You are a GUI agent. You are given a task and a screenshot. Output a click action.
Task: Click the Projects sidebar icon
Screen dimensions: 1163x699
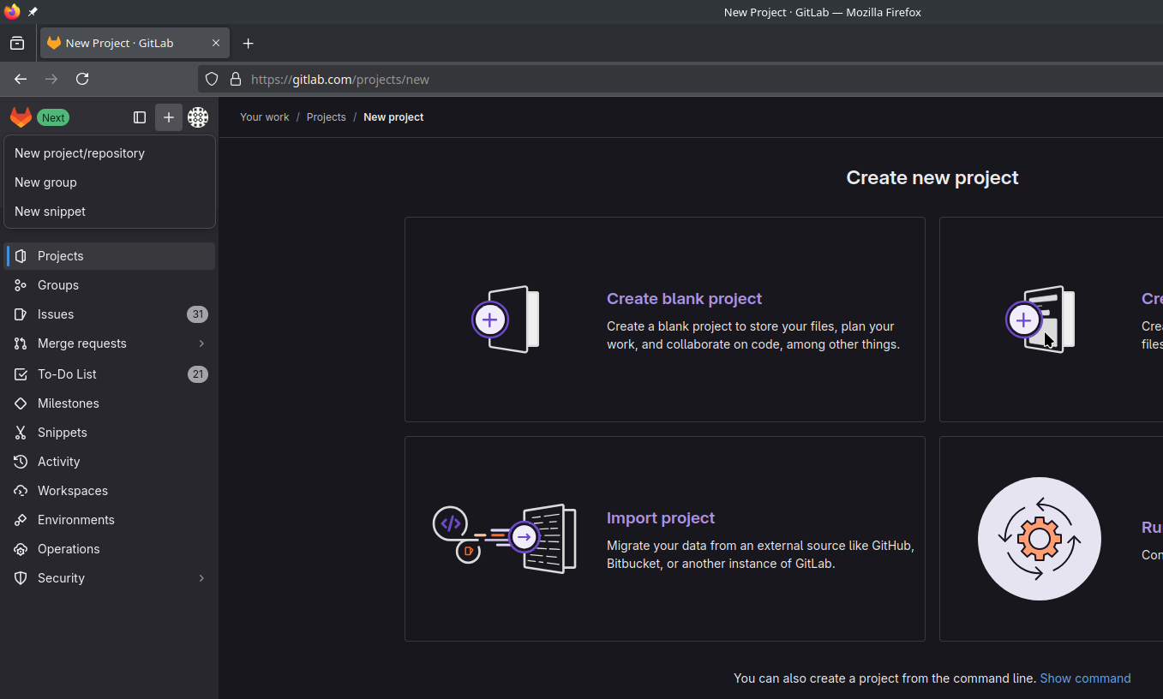(x=21, y=256)
